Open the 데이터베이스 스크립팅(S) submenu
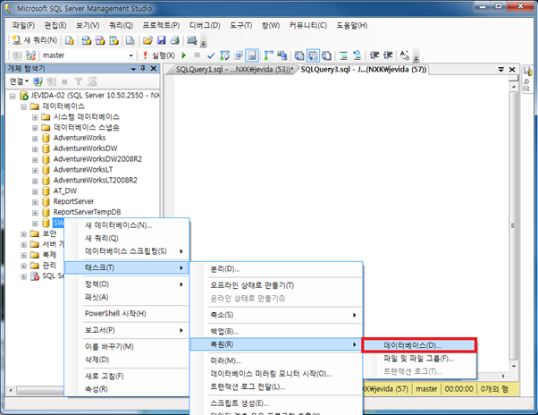 126,251
